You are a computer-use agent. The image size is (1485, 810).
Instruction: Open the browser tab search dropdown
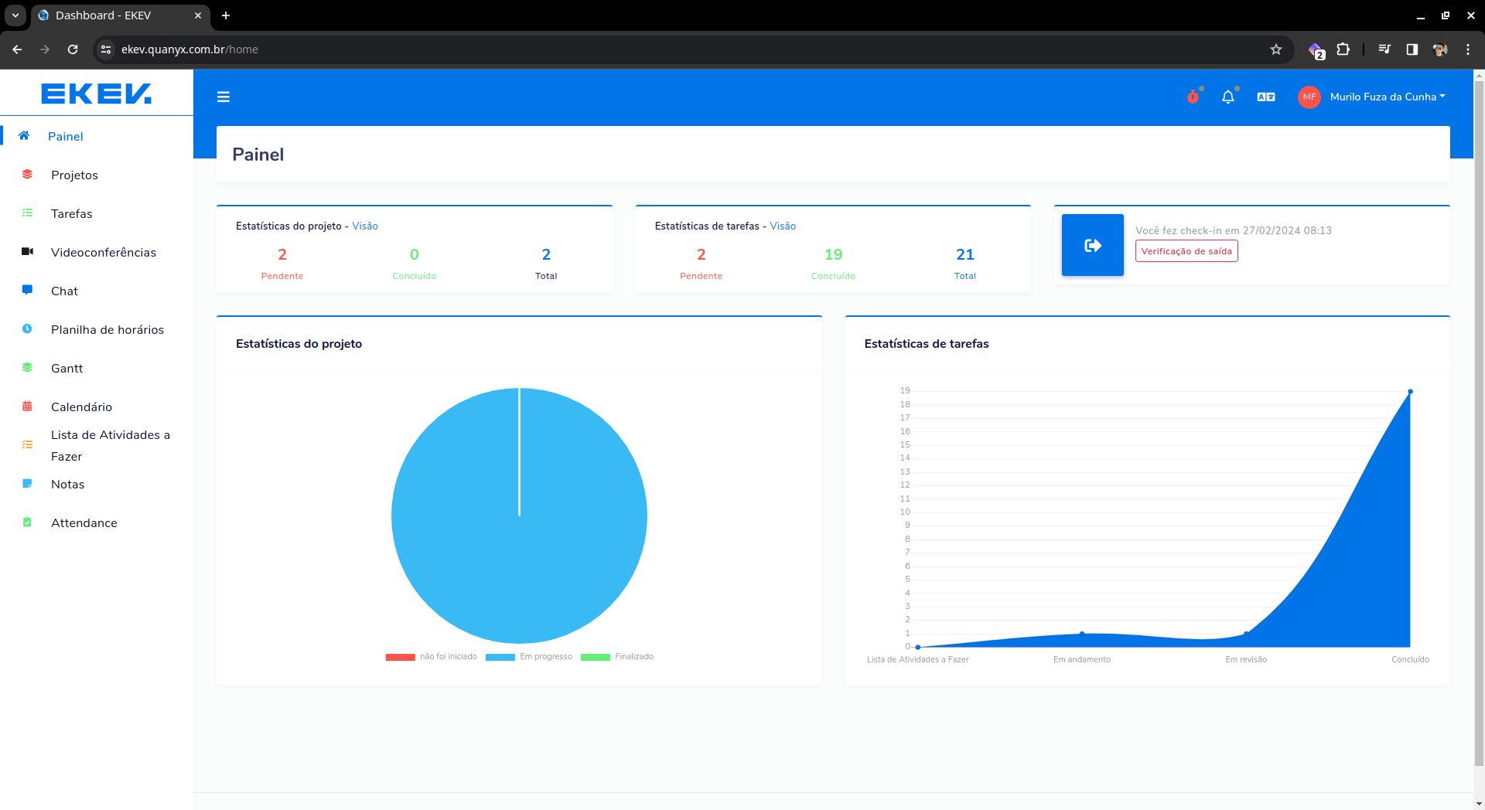[x=15, y=15]
